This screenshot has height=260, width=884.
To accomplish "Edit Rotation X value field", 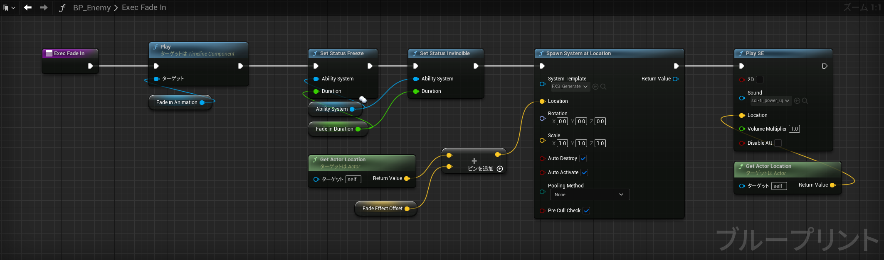I will click(562, 121).
